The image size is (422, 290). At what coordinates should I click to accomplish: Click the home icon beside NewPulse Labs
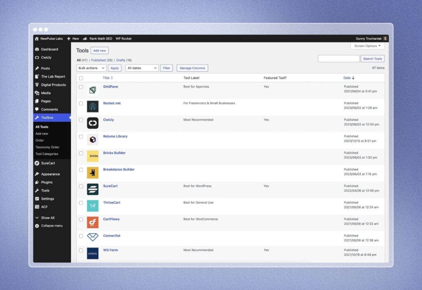coord(37,39)
